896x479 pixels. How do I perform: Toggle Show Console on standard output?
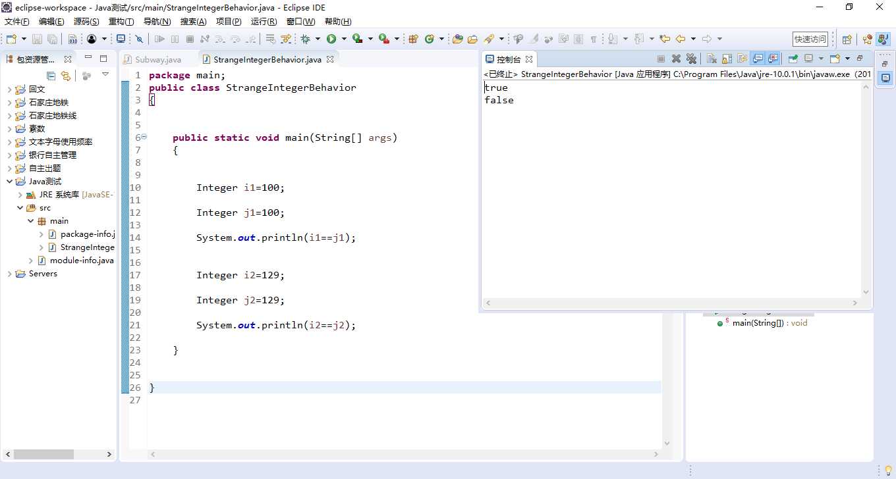click(758, 59)
